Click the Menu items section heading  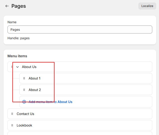pyautogui.click(x=17, y=56)
